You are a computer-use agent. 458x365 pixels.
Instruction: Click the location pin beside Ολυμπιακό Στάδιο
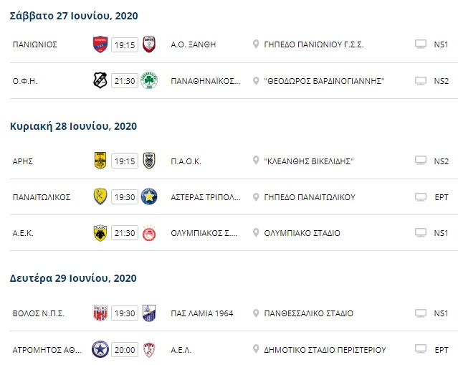pos(256,233)
